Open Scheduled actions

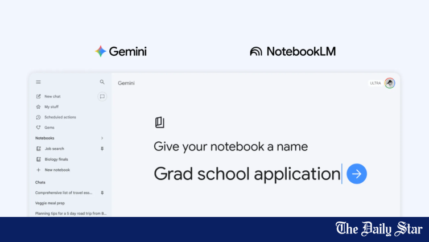[60, 117]
